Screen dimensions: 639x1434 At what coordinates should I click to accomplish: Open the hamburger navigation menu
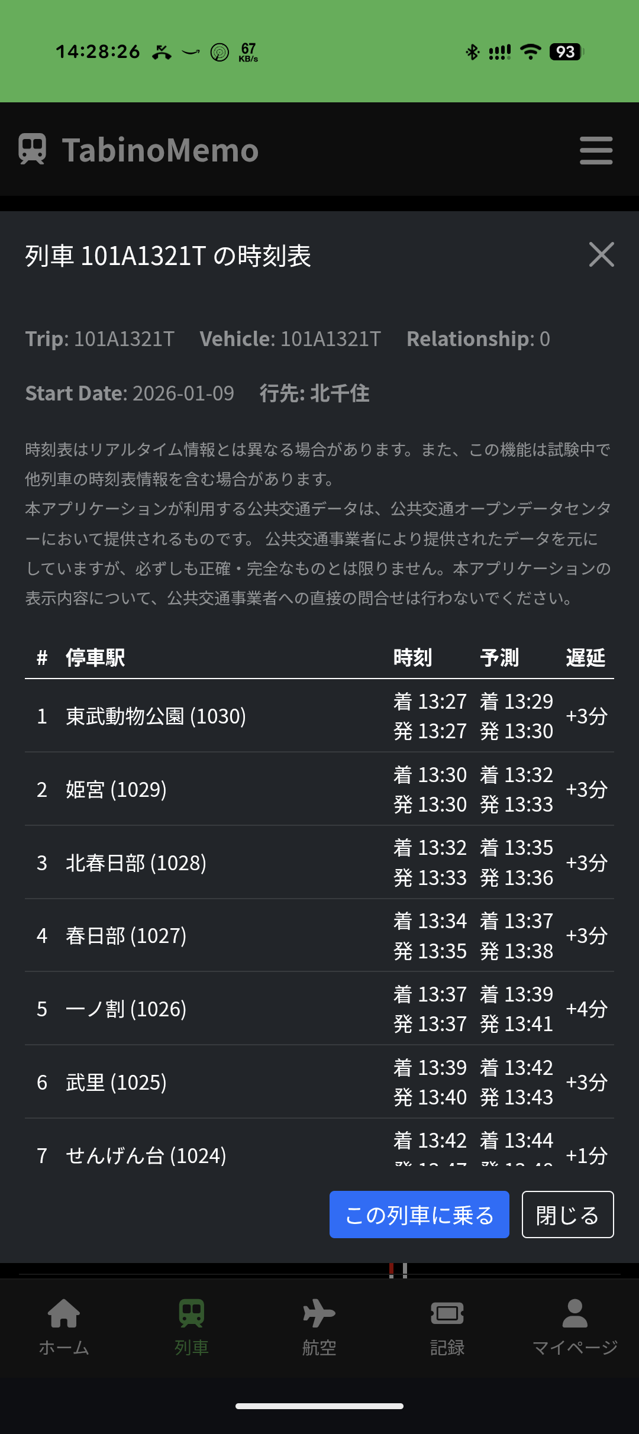coord(596,150)
